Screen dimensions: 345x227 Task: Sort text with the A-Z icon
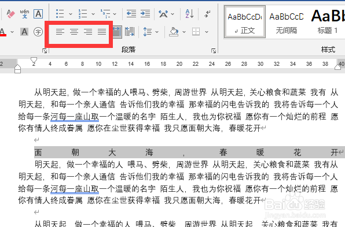click(189, 14)
